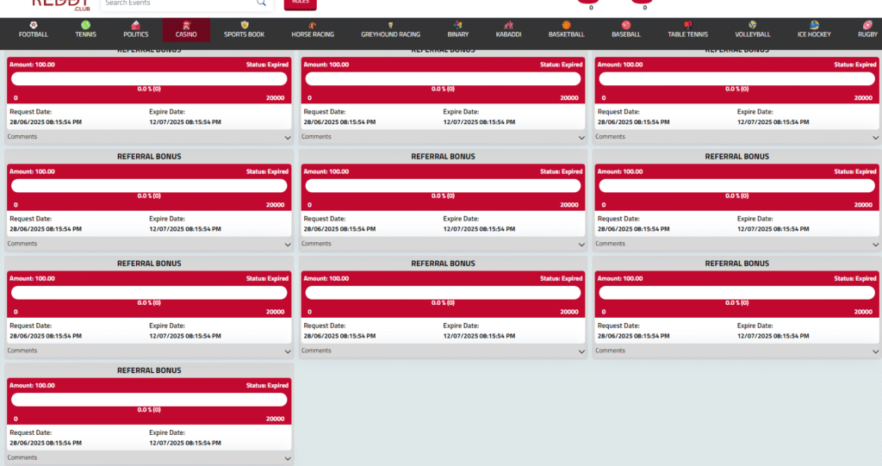Click the red Rules button
This screenshot has width=882, height=466.
coord(300,3)
